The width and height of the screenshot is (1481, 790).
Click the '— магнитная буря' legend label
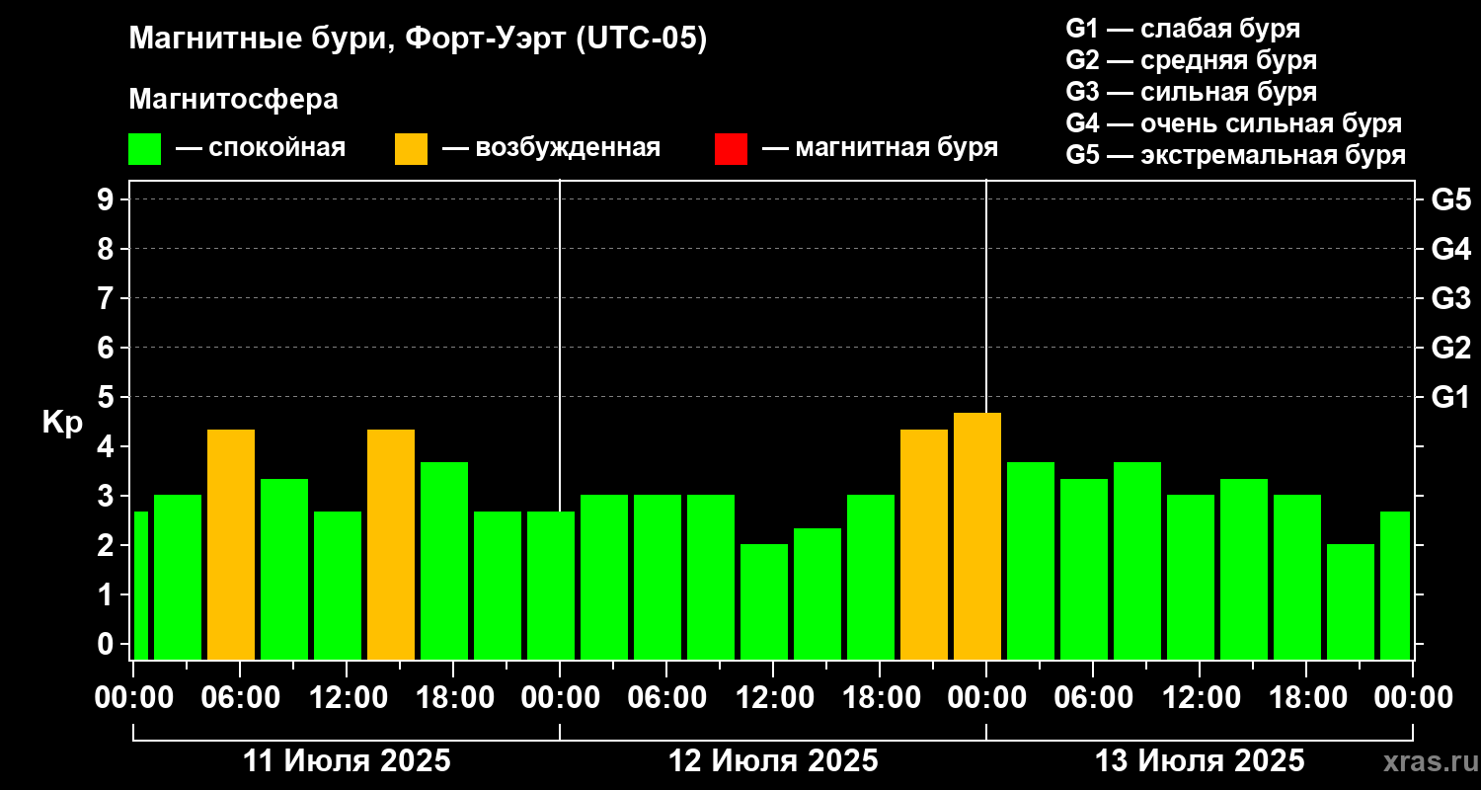[x=880, y=148]
